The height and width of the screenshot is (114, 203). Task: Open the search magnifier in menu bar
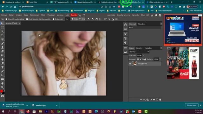click(80, 15)
